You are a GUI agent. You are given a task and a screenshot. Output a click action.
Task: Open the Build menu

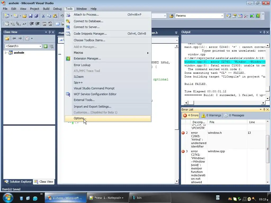click(46, 9)
